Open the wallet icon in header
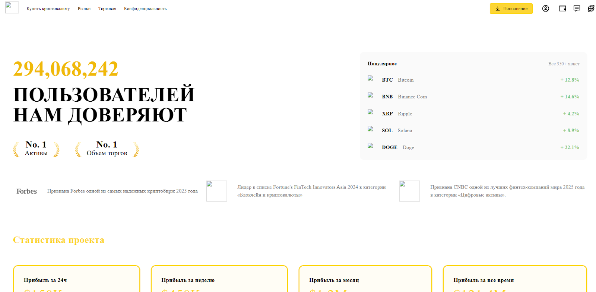Screen dimensions: 596x292 (562, 9)
